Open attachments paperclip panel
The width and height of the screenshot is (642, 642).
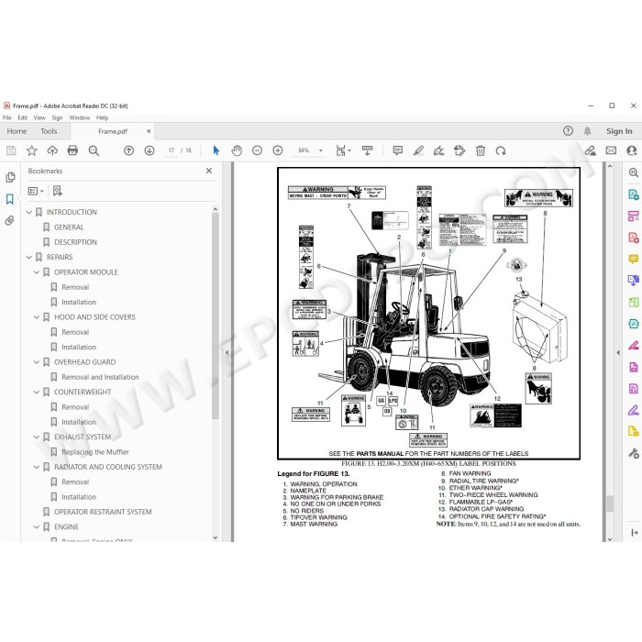pos(10,221)
